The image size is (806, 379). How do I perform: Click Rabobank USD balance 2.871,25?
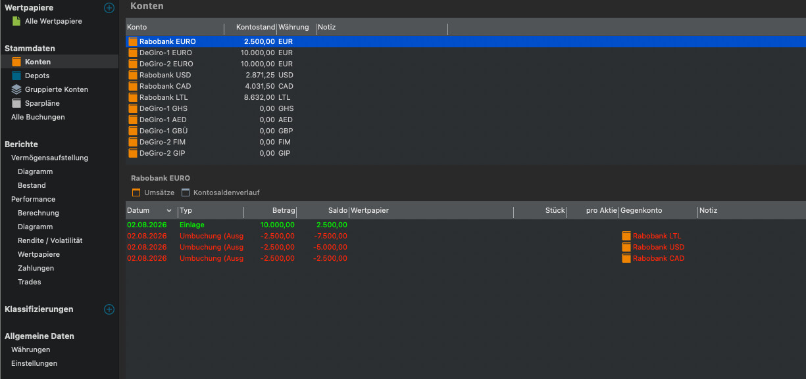pos(260,75)
